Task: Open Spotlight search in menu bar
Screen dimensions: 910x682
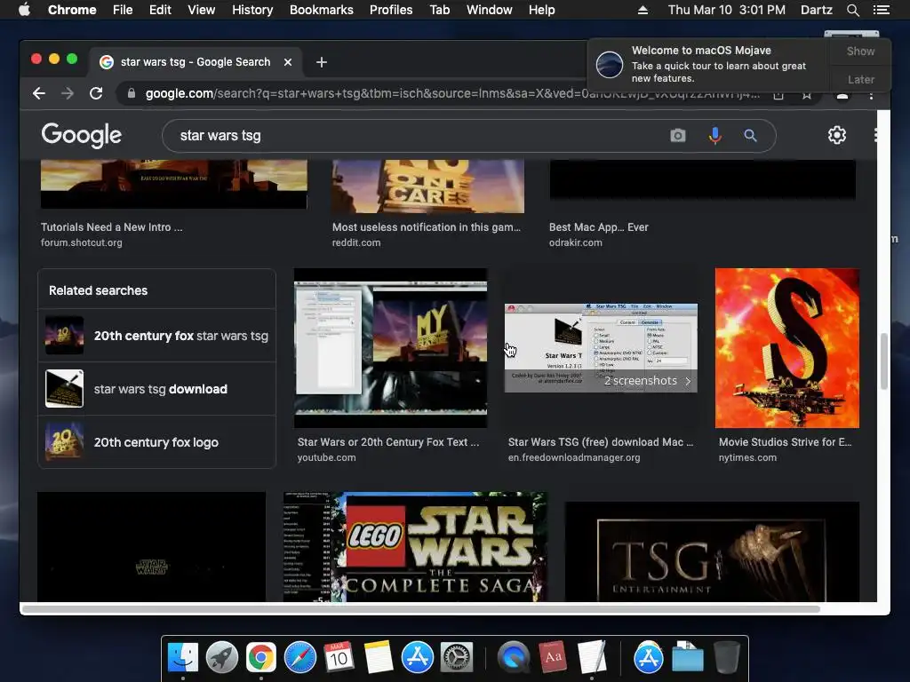Action: (852, 10)
